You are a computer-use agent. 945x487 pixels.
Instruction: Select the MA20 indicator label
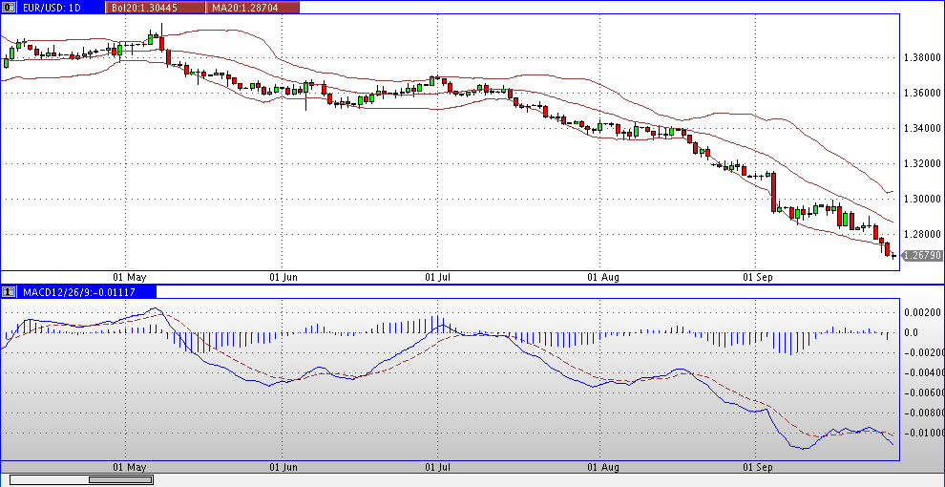click(251, 8)
